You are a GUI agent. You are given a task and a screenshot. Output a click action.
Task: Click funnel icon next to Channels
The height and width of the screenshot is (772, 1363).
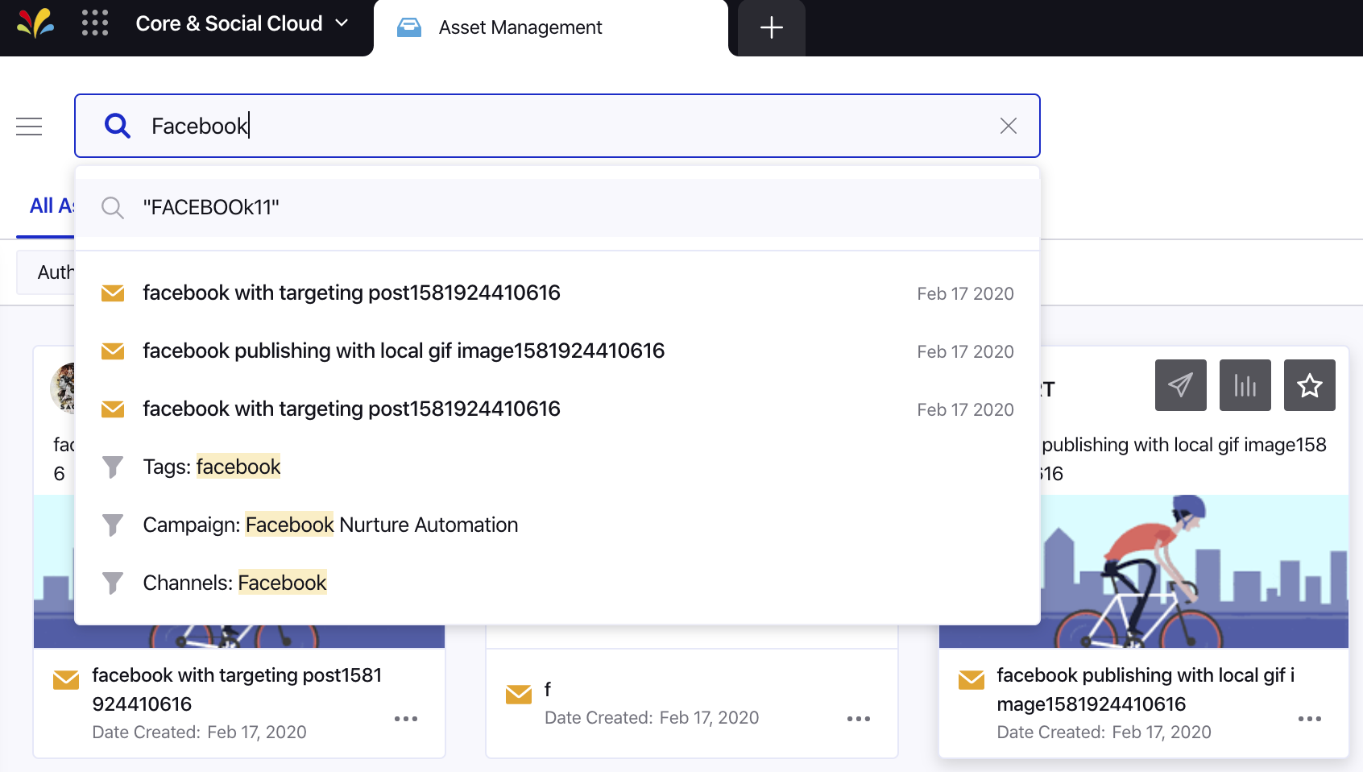point(113,583)
